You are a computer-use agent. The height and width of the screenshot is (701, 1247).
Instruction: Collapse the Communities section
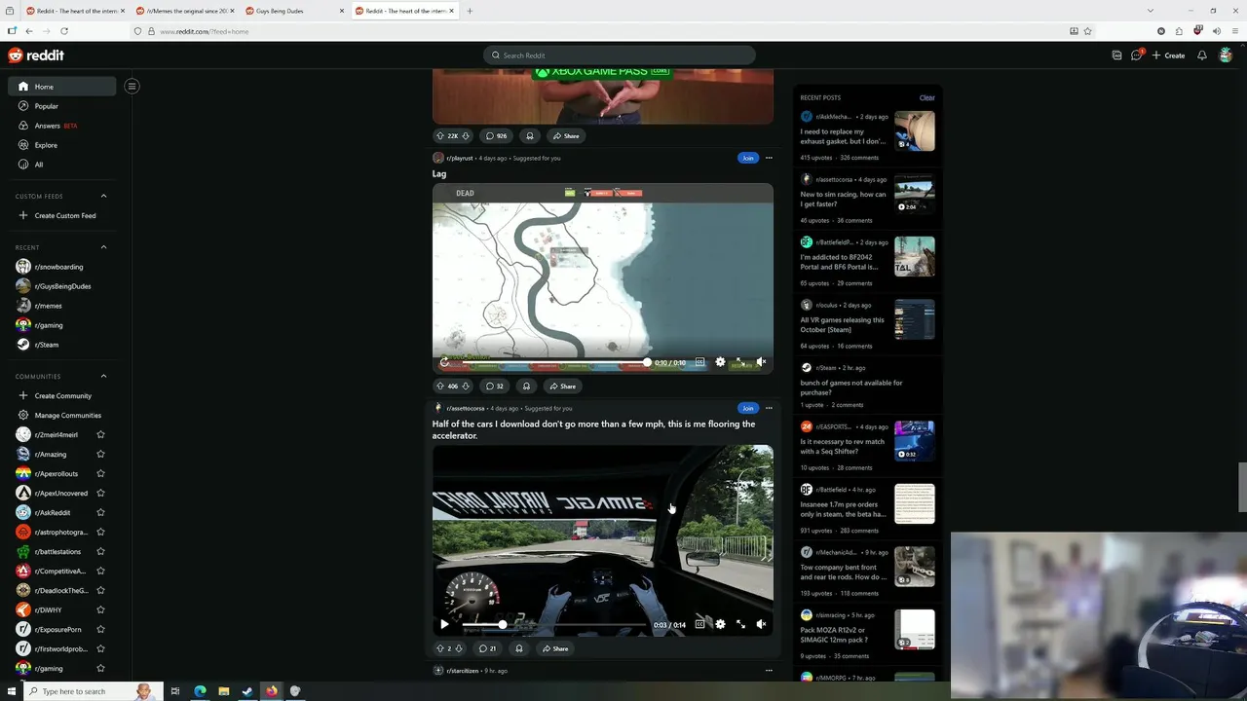coord(103,376)
